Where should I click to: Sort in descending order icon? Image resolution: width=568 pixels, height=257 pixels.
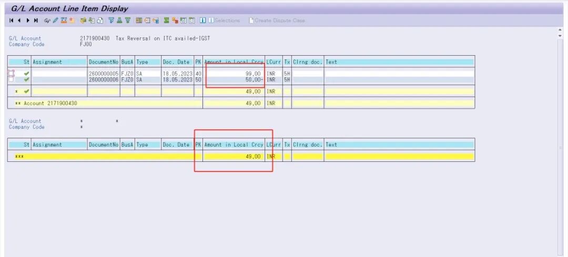pos(128,20)
